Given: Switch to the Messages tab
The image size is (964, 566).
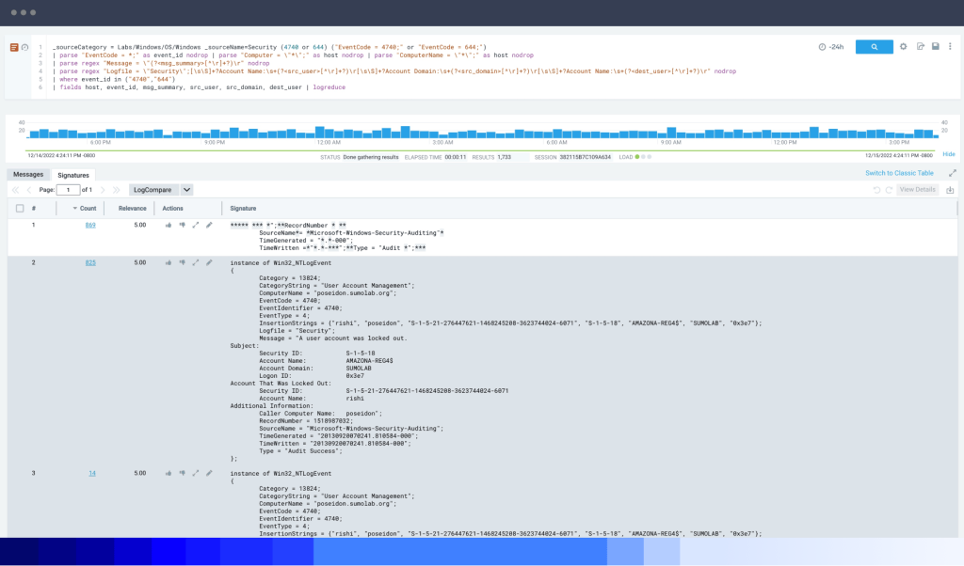Looking at the screenshot, I should pos(28,174).
